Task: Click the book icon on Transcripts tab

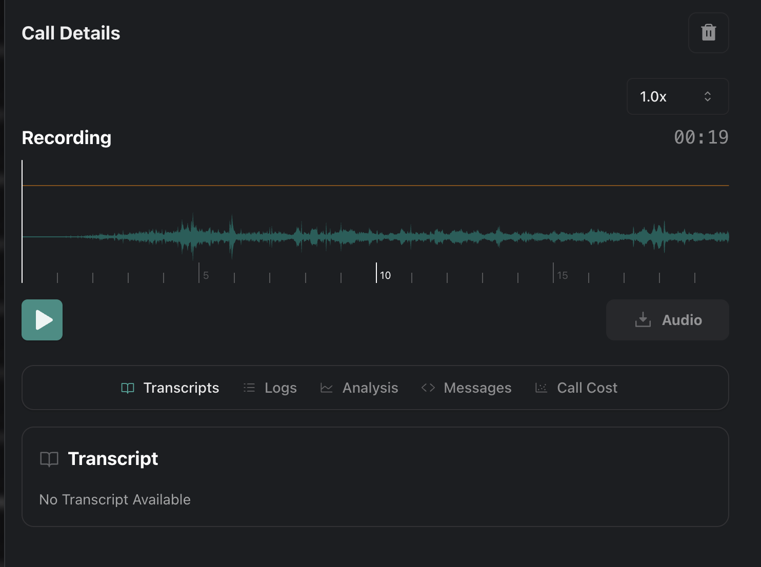Action: pos(128,388)
